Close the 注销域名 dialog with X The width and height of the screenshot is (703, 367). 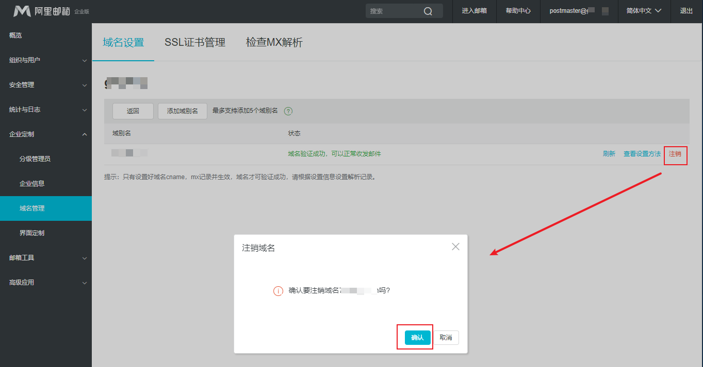455,247
